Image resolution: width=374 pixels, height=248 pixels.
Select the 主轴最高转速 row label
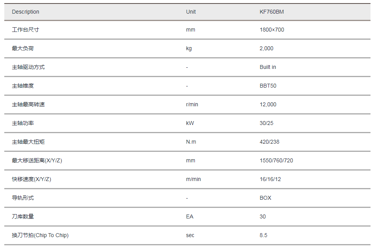tap(28, 104)
